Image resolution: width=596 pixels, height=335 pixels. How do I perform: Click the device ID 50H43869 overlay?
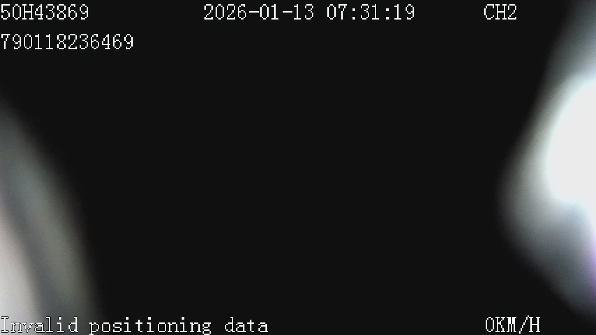45,12
